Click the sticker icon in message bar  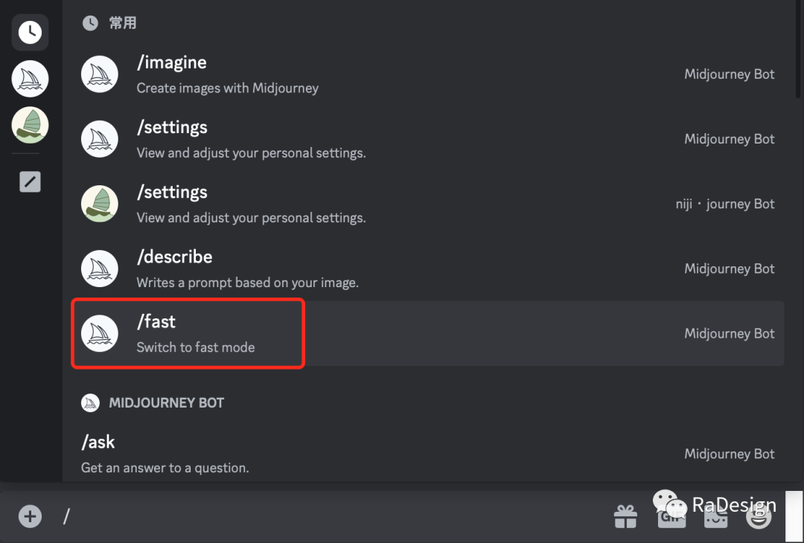(x=715, y=518)
